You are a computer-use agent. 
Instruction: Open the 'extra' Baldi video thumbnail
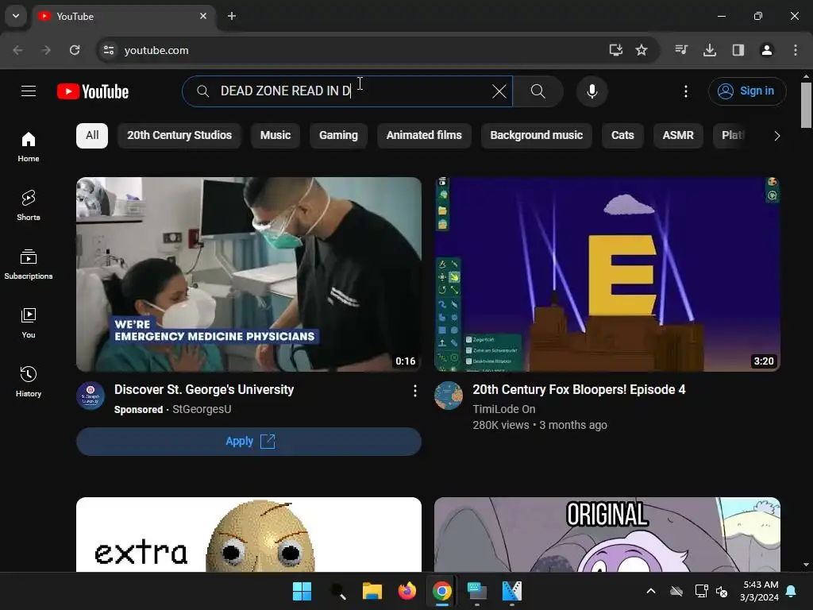point(249,535)
